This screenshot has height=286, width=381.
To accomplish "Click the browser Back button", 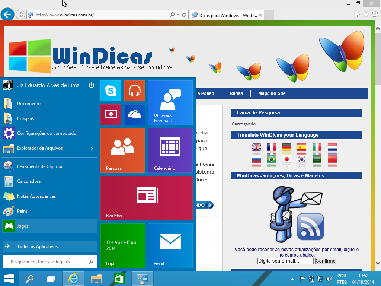I will pos(7,15).
